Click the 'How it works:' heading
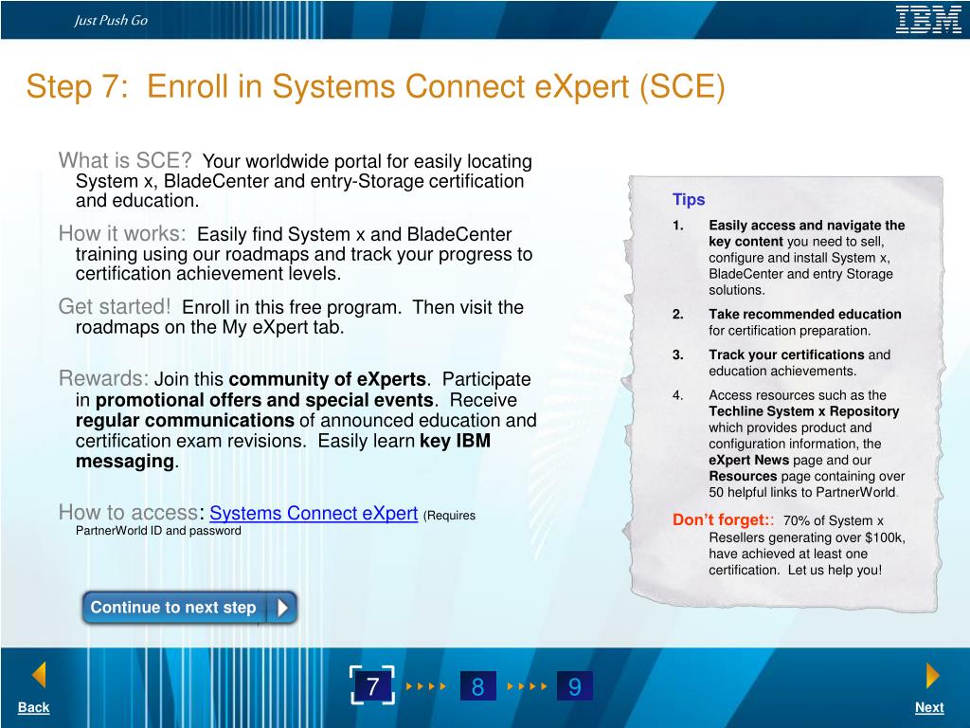This screenshot has height=728, width=970. (x=122, y=233)
